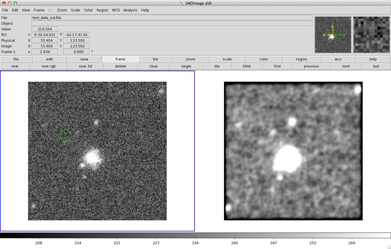Go to the 'next' frame
This screenshot has width=391, height=249.
pyautogui.click(x=346, y=66)
